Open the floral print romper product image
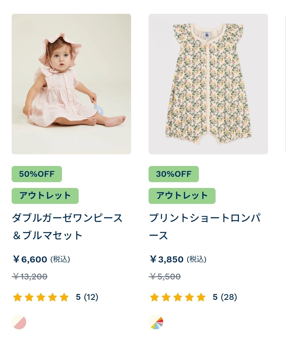The width and height of the screenshot is (286, 346). pyautogui.click(x=208, y=84)
